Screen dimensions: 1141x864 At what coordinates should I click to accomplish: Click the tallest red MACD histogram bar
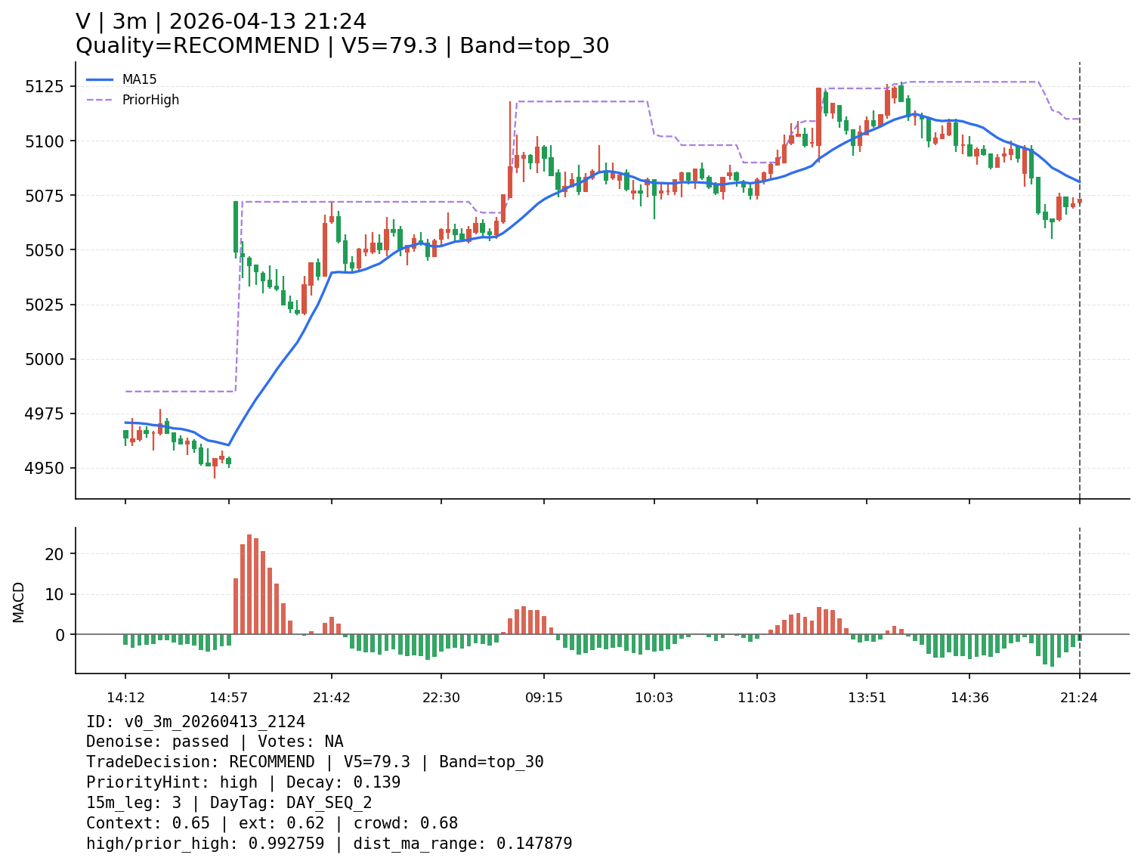point(249,584)
